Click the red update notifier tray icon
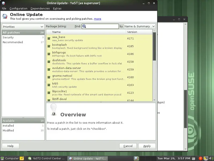Image resolution: width=214 pixels, height=161 pixels. (200, 158)
